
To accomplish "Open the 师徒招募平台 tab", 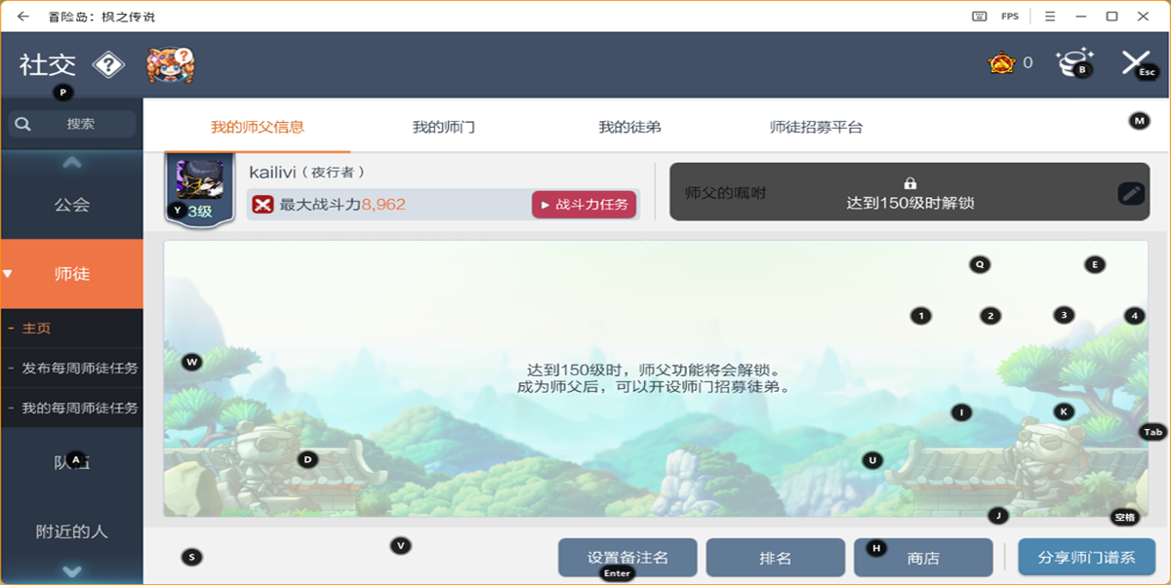I will (816, 127).
